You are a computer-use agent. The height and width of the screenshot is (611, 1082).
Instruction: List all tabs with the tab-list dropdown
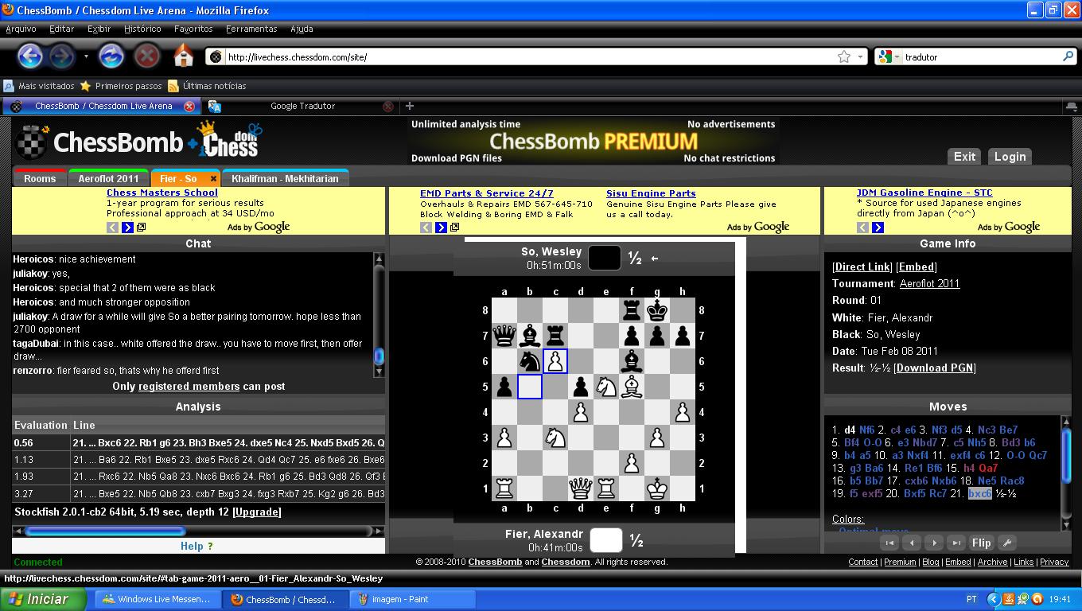pyautogui.click(x=1071, y=106)
